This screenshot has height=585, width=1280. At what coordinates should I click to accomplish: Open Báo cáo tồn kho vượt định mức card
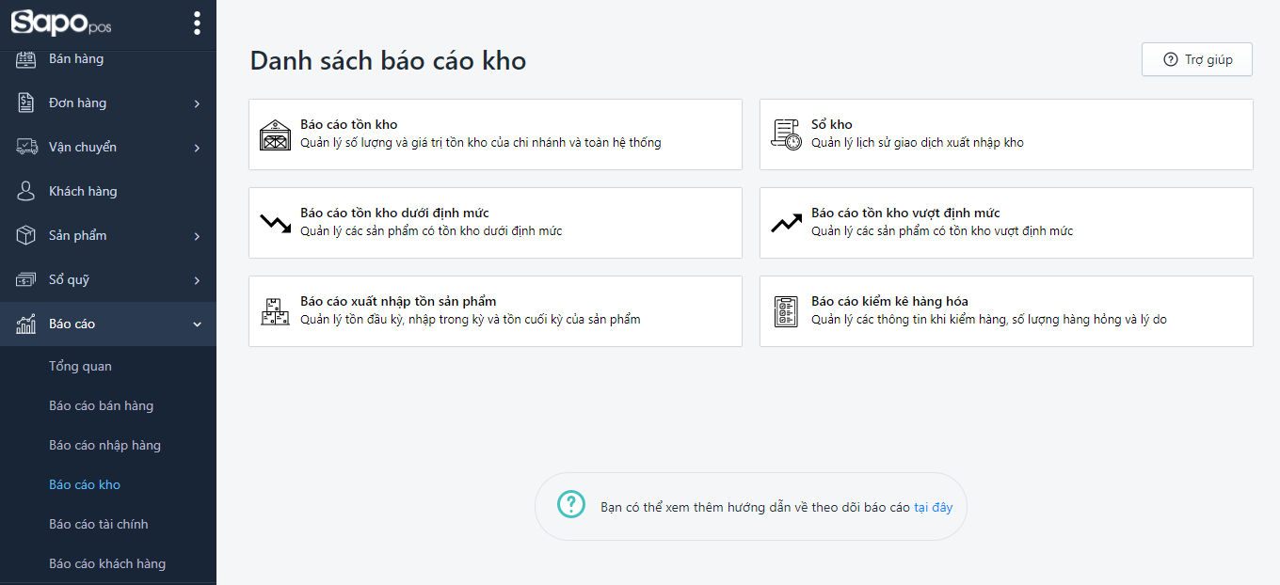[x=1005, y=223]
